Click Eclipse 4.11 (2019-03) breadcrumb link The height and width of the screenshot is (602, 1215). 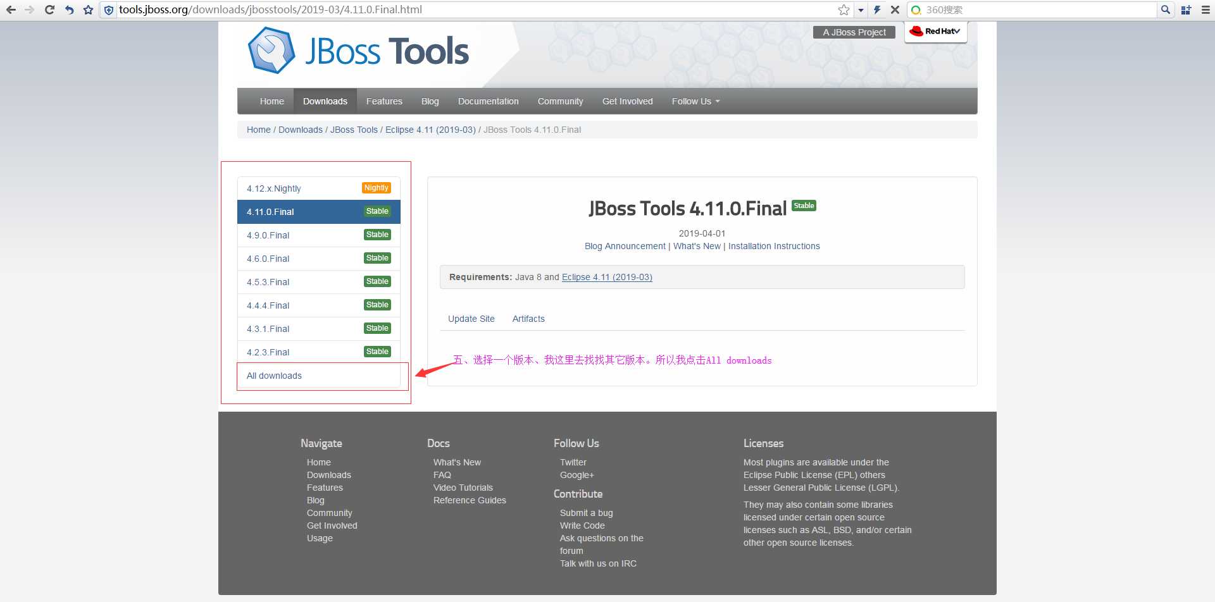[430, 130]
